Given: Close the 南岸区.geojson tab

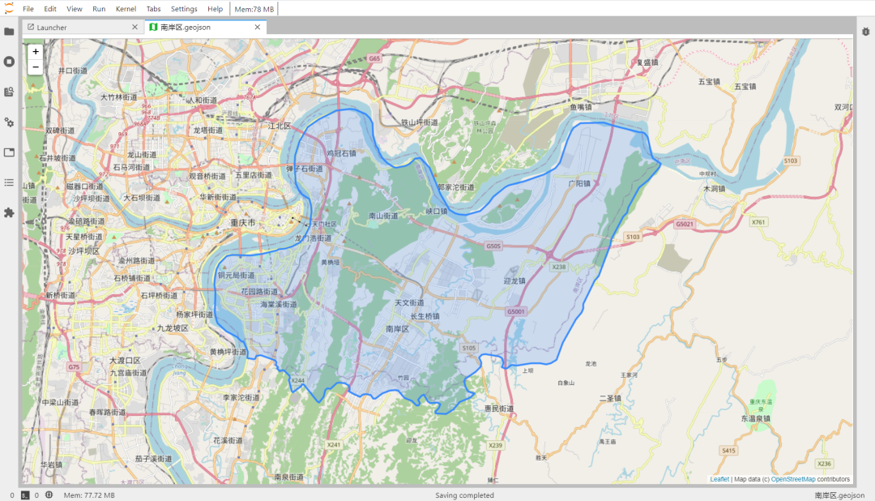Looking at the screenshot, I should [258, 27].
